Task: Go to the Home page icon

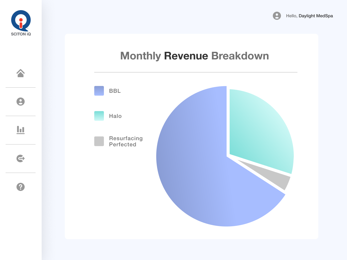Action: click(x=21, y=73)
